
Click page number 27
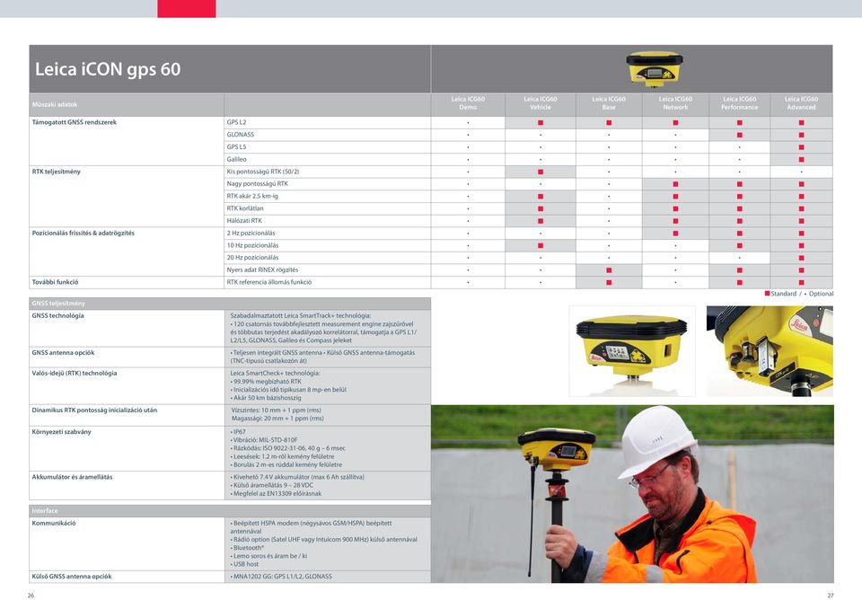tap(831, 596)
